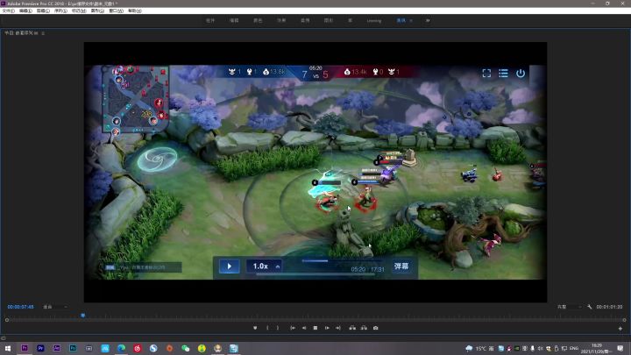Click the Extract button
The height and width of the screenshot is (355, 631).
tap(364, 328)
